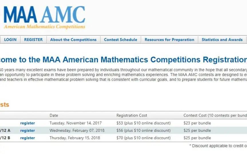Screen dimensions: 247x154
Task: Open the LOGIN menu item
Action: click(10, 40)
